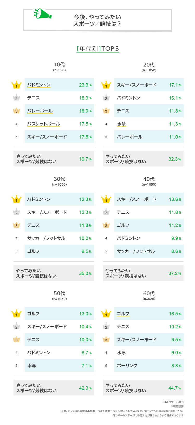Click the bronze crown beside テニス in 30代
The height and width of the screenshot is (425, 195).
point(16,225)
